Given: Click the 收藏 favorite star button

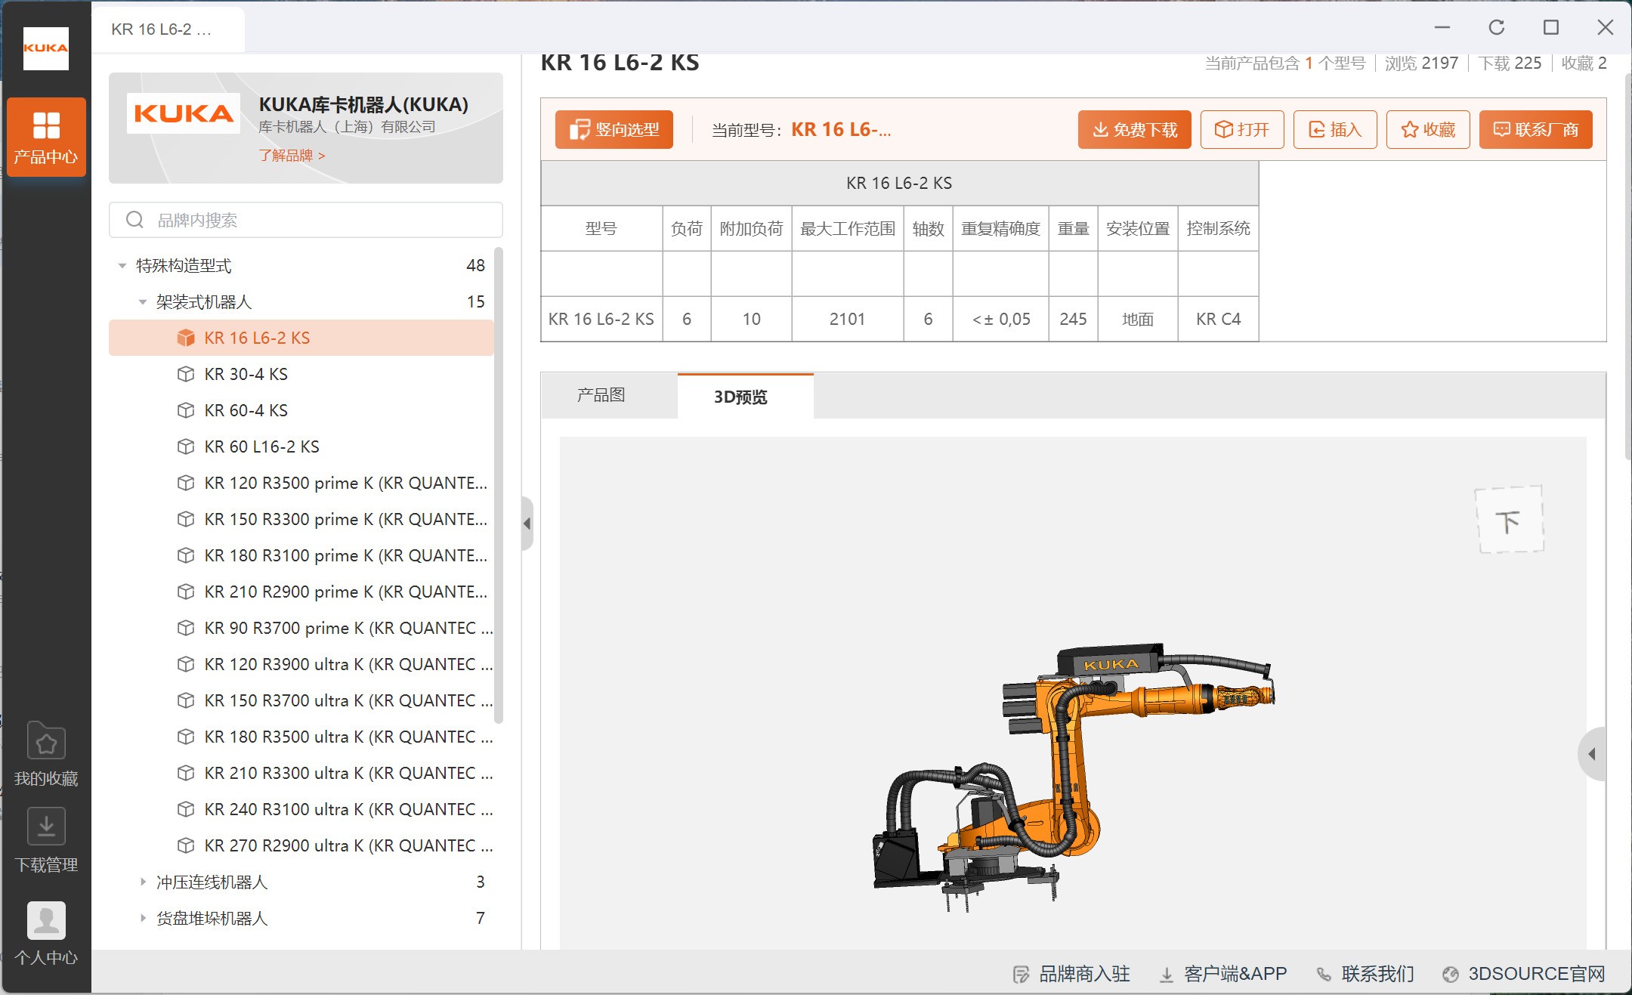Looking at the screenshot, I should 1428,130.
